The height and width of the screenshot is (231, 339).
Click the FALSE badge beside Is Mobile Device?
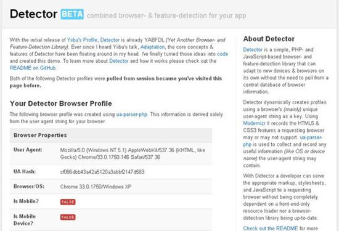pyautogui.click(x=68, y=217)
